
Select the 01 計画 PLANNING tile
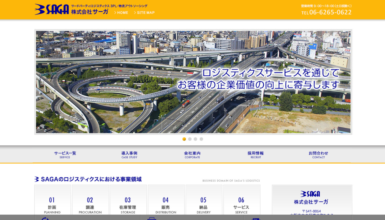click(53, 200)
